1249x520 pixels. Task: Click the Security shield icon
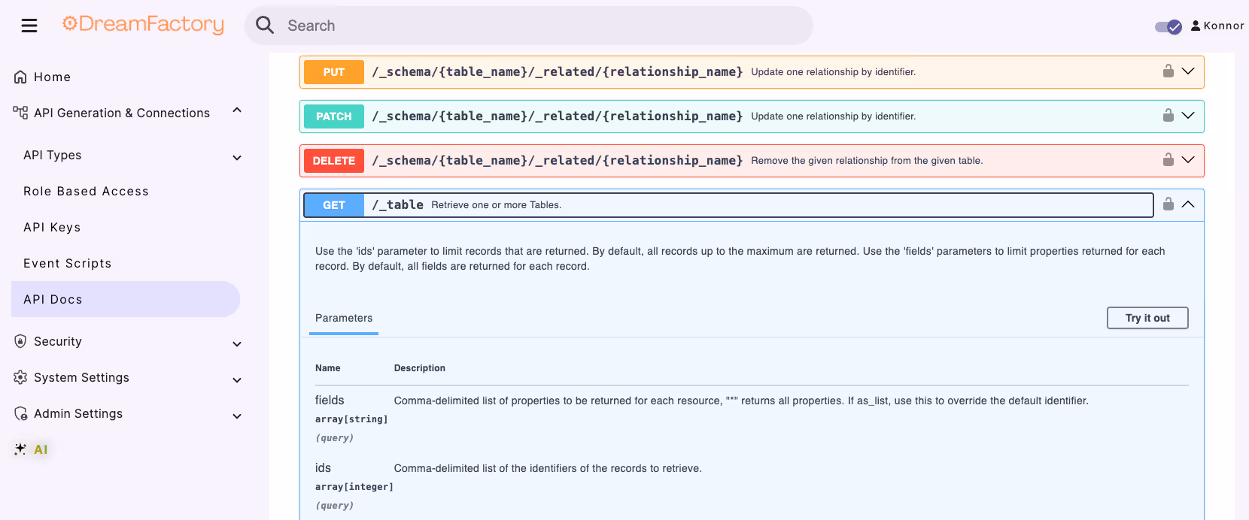coord(20,341)
